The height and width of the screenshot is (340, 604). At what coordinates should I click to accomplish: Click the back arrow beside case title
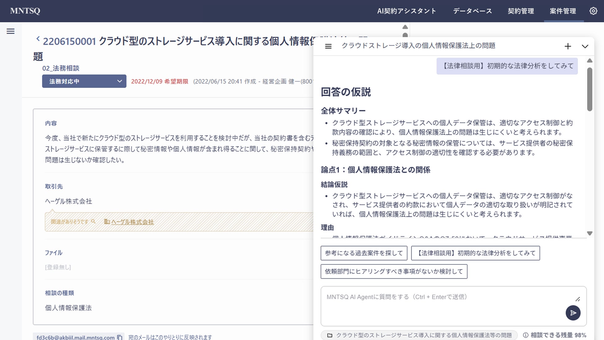click(38, 39)
